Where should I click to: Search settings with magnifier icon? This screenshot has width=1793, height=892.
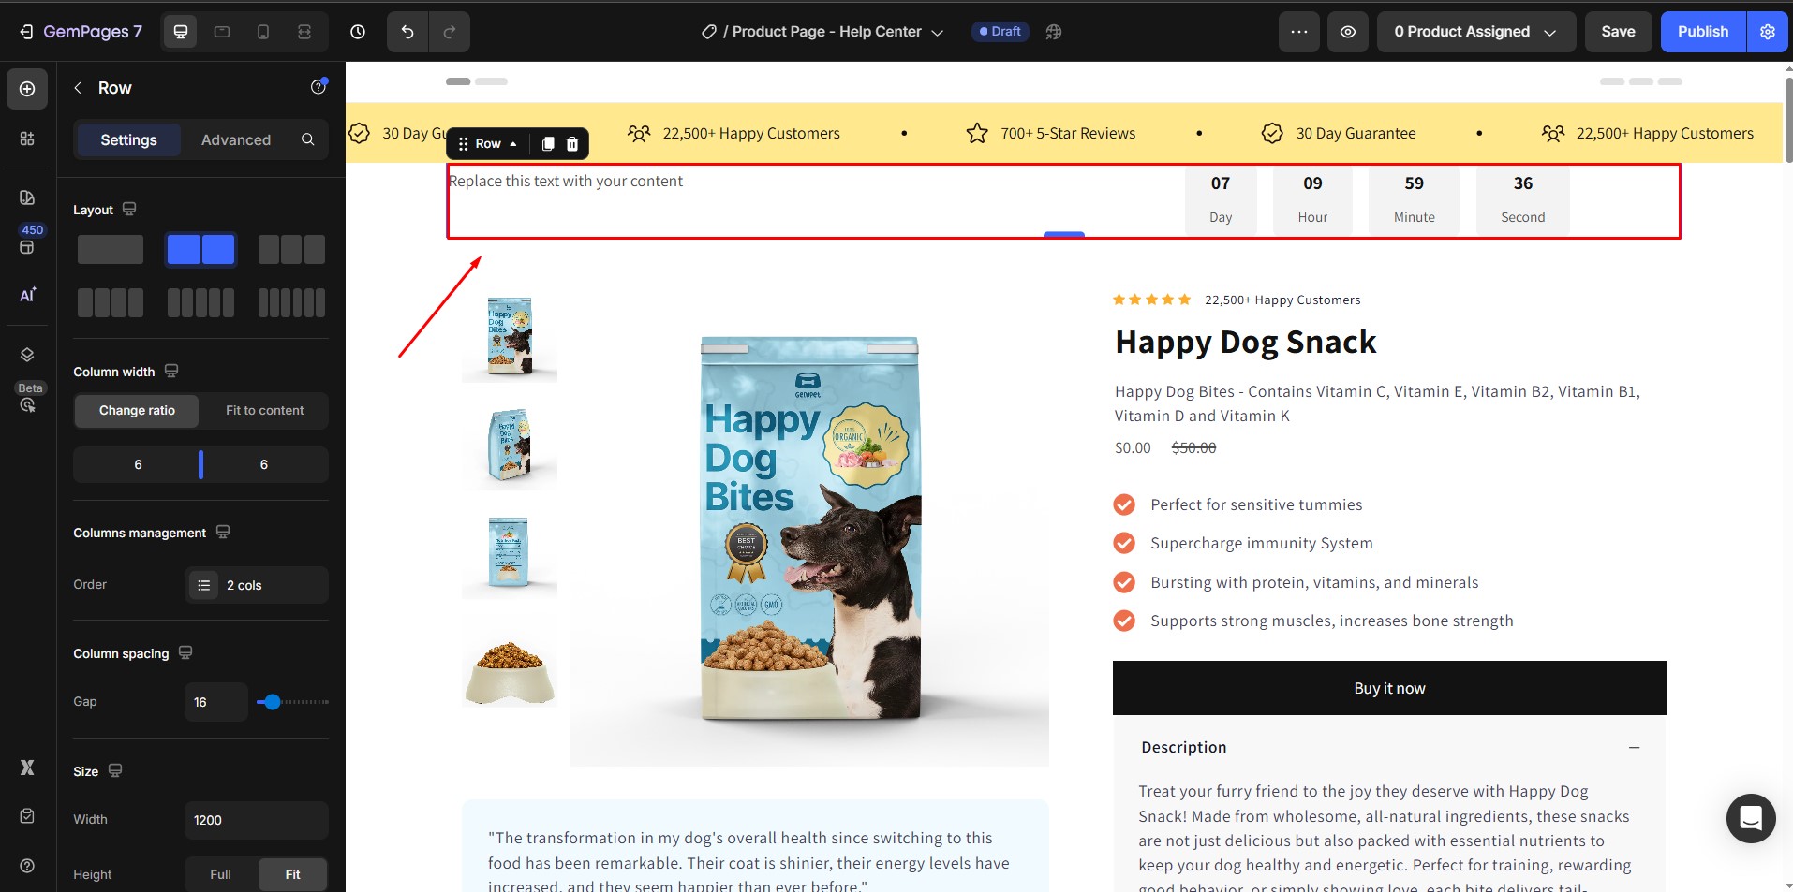[x=307, y=139]
